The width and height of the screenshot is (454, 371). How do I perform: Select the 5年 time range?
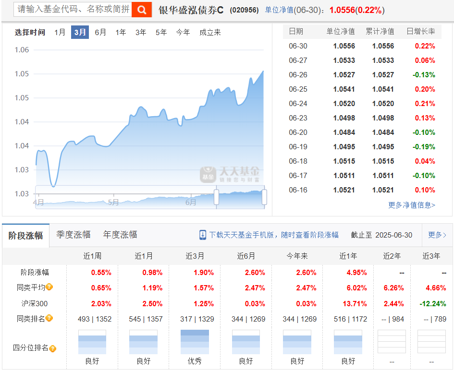161,32
